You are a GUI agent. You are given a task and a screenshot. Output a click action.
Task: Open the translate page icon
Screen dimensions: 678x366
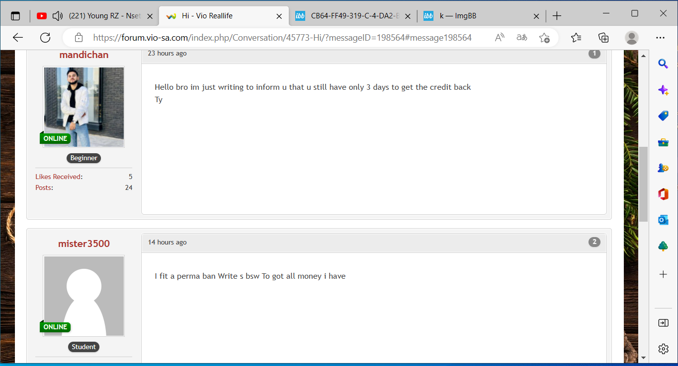tap(522, 38)
